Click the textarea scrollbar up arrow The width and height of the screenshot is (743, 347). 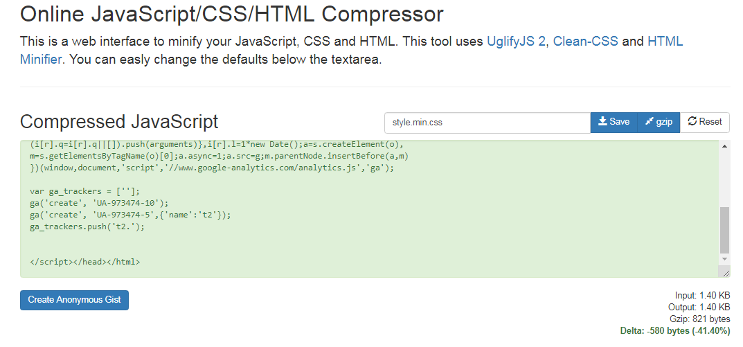pyautogui.click(x=724, y=147)
